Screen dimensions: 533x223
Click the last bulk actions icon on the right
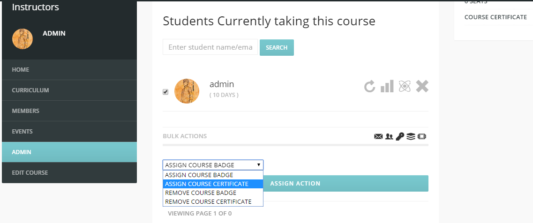pos(422,137)
